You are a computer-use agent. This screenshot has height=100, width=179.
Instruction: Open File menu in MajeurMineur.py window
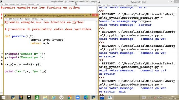2,4
